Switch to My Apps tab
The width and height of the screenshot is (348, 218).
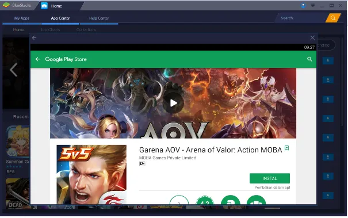coord(21,18)
